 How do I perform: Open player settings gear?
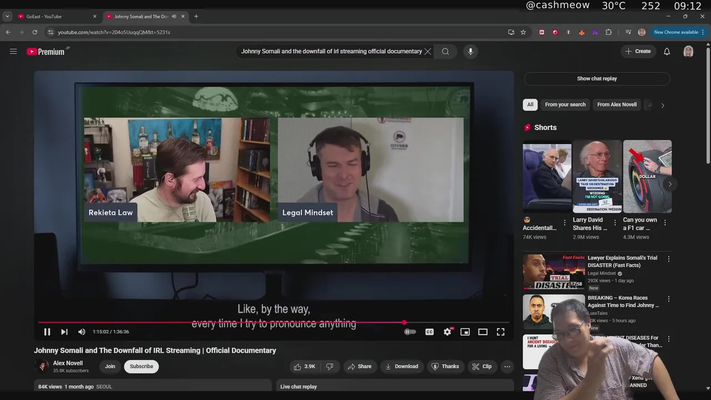(x=448, y=332)
